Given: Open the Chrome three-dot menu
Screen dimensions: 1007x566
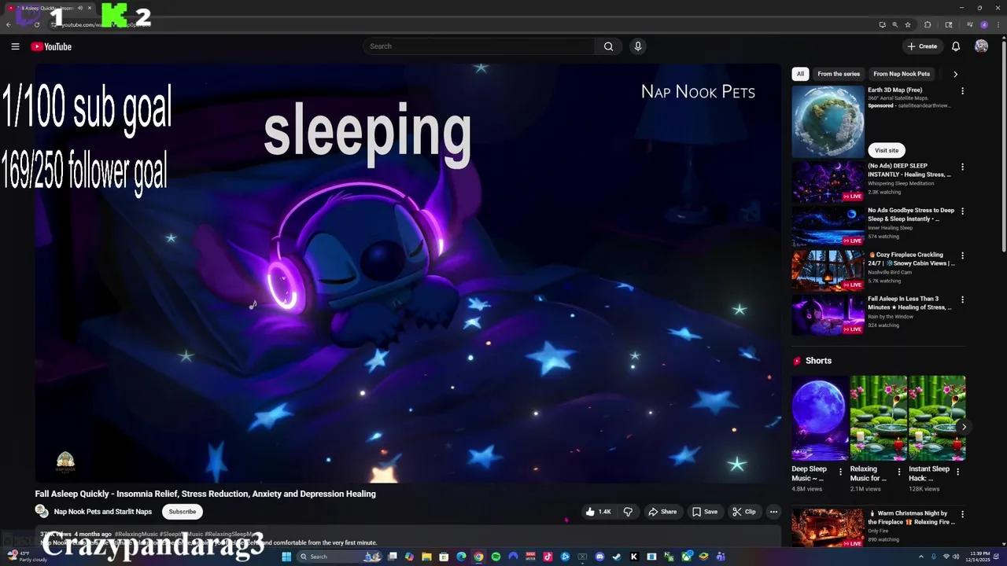Looking at the screenshot, I should 998,24.
